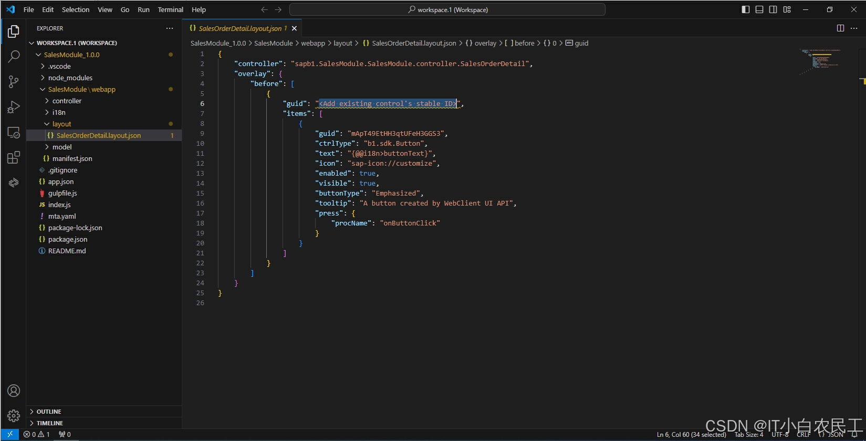
Task: Split the editor to the right
Action: [x=840, y=28]
